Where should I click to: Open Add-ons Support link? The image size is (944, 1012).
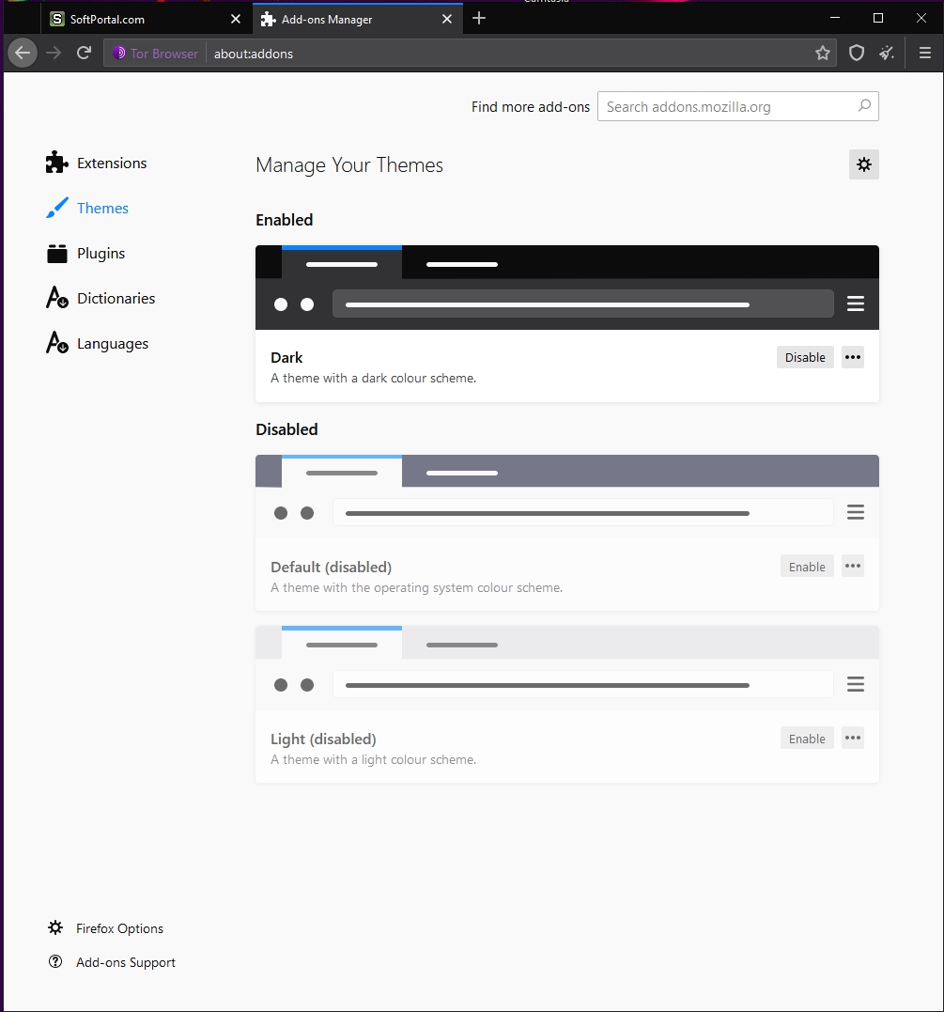pyautogui.click(x=126, y=962)
